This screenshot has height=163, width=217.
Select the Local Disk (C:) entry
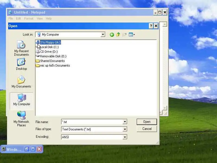click(47, 47)
